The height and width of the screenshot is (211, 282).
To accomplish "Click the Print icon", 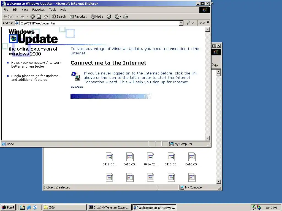I will coord(126,16).
